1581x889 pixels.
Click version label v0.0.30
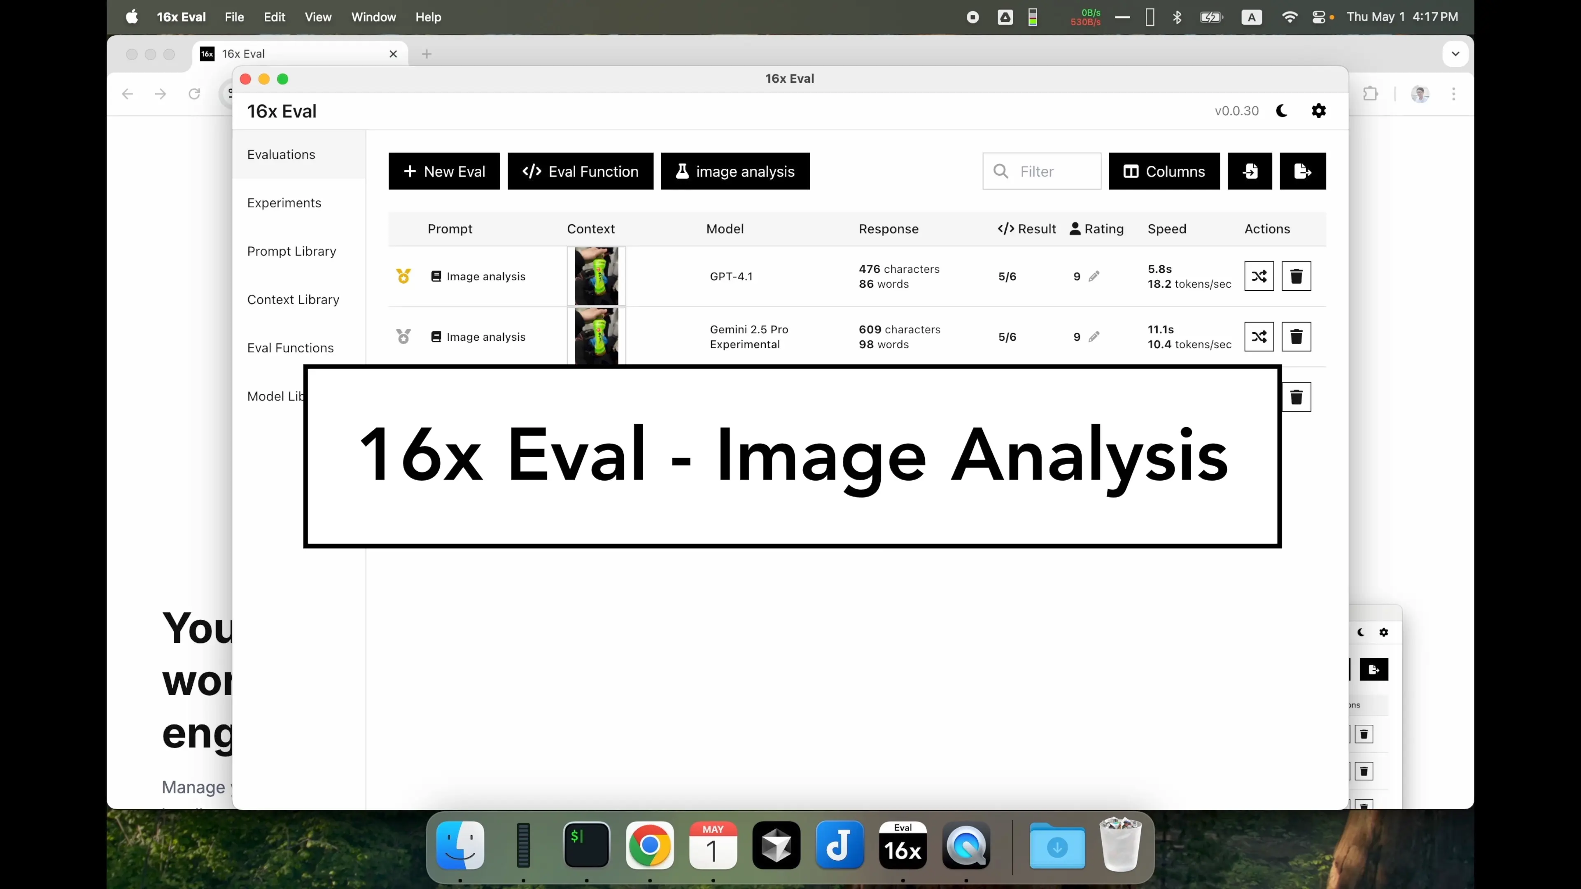pos(1237,111)
